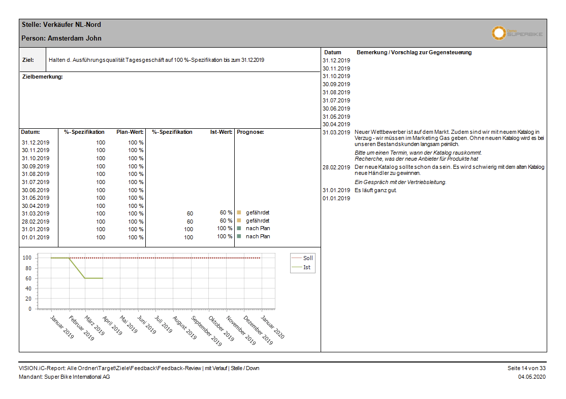Click the orange Prognose square in 31.03.2019 row
Viewport: 566px width, 399px height.
[239, 212]
